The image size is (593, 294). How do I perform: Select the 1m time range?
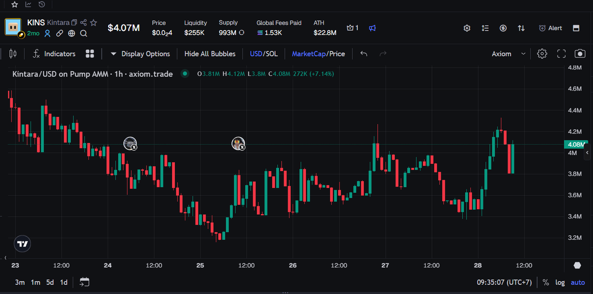pos(35,282)
